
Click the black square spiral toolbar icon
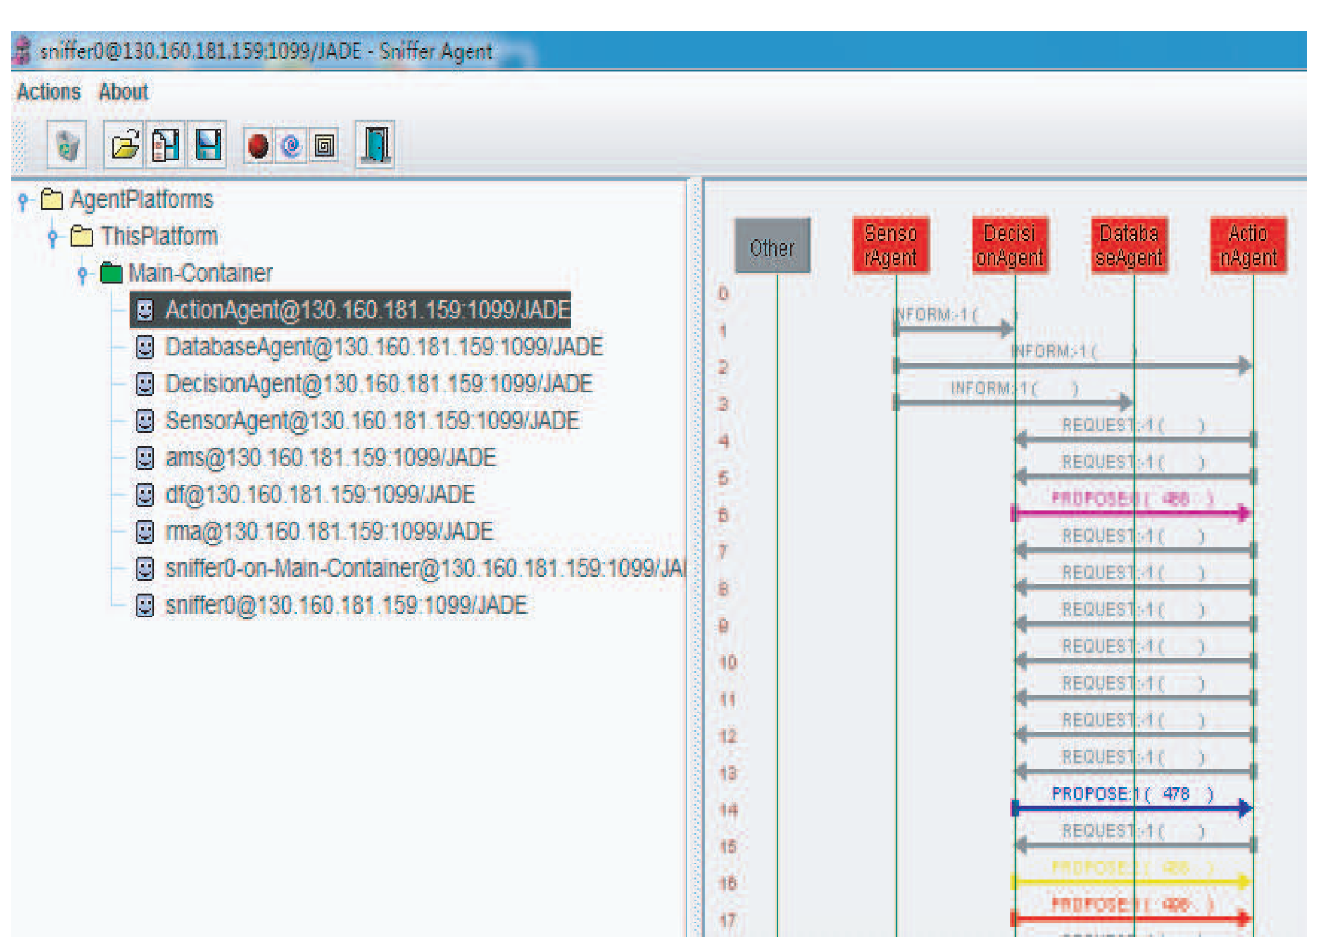click(324, 146)
